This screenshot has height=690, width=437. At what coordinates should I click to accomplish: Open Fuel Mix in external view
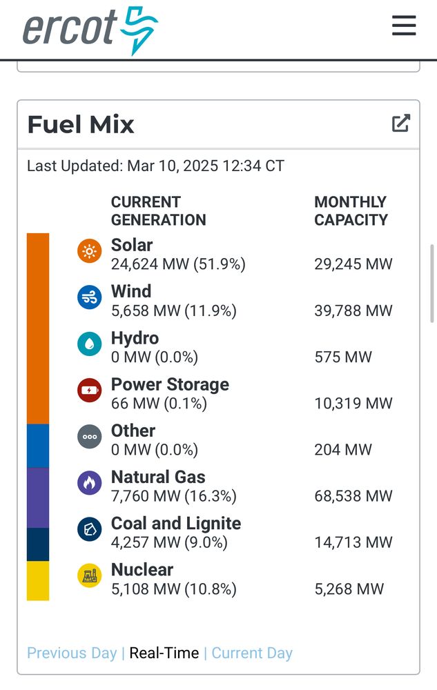[401, 124]
